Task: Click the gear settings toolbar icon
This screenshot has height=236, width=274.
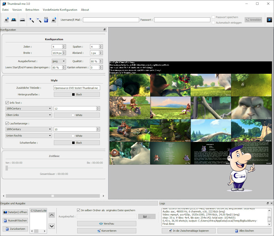Action: tap(6, 20)
